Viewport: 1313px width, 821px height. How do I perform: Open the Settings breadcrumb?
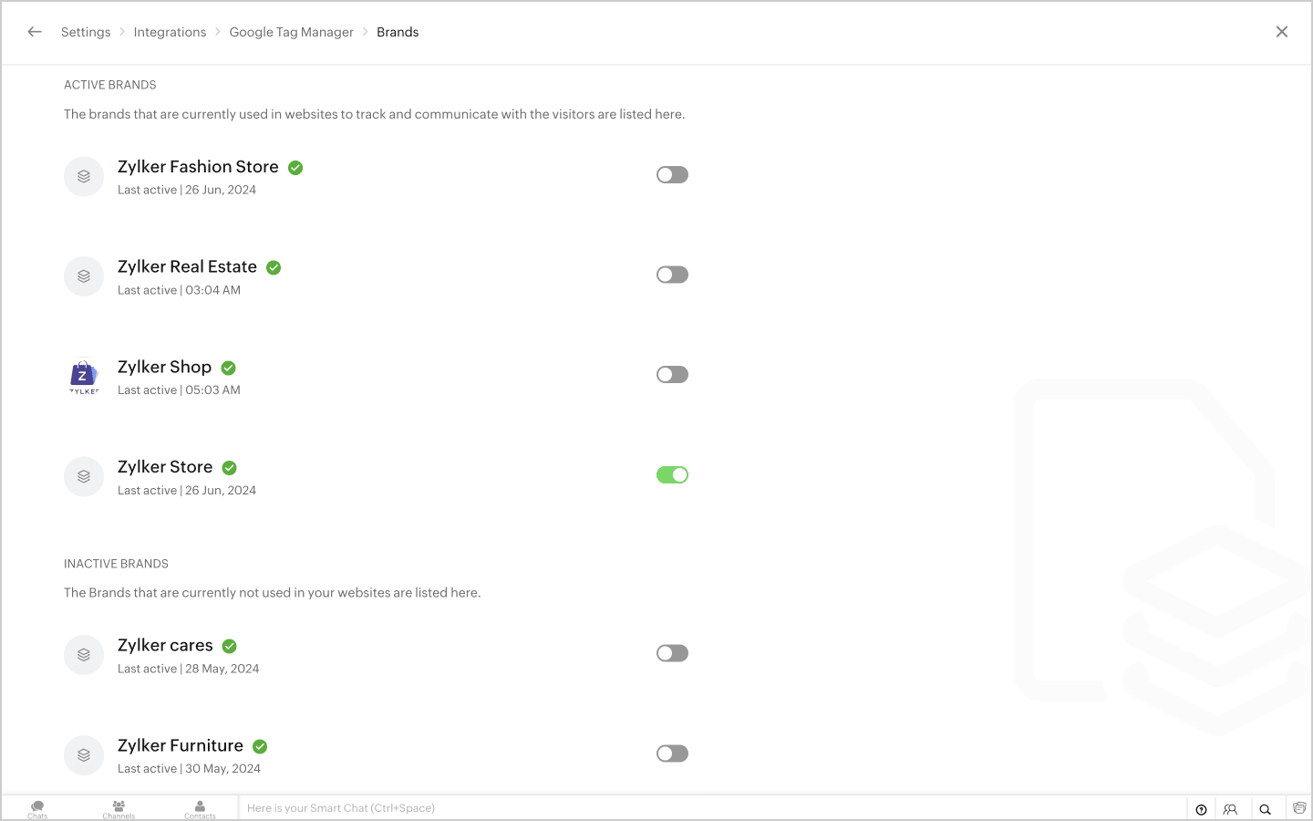tap(86, 32)
